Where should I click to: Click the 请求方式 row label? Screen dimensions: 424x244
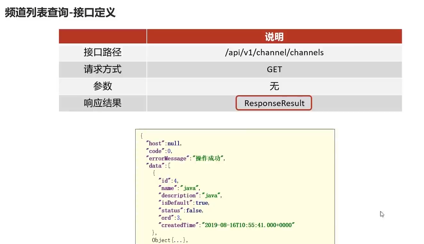(x=103, y=69)
